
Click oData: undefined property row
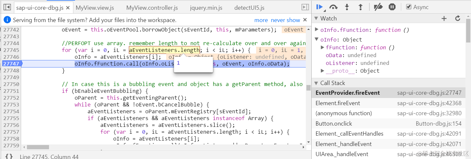(351, 55)
